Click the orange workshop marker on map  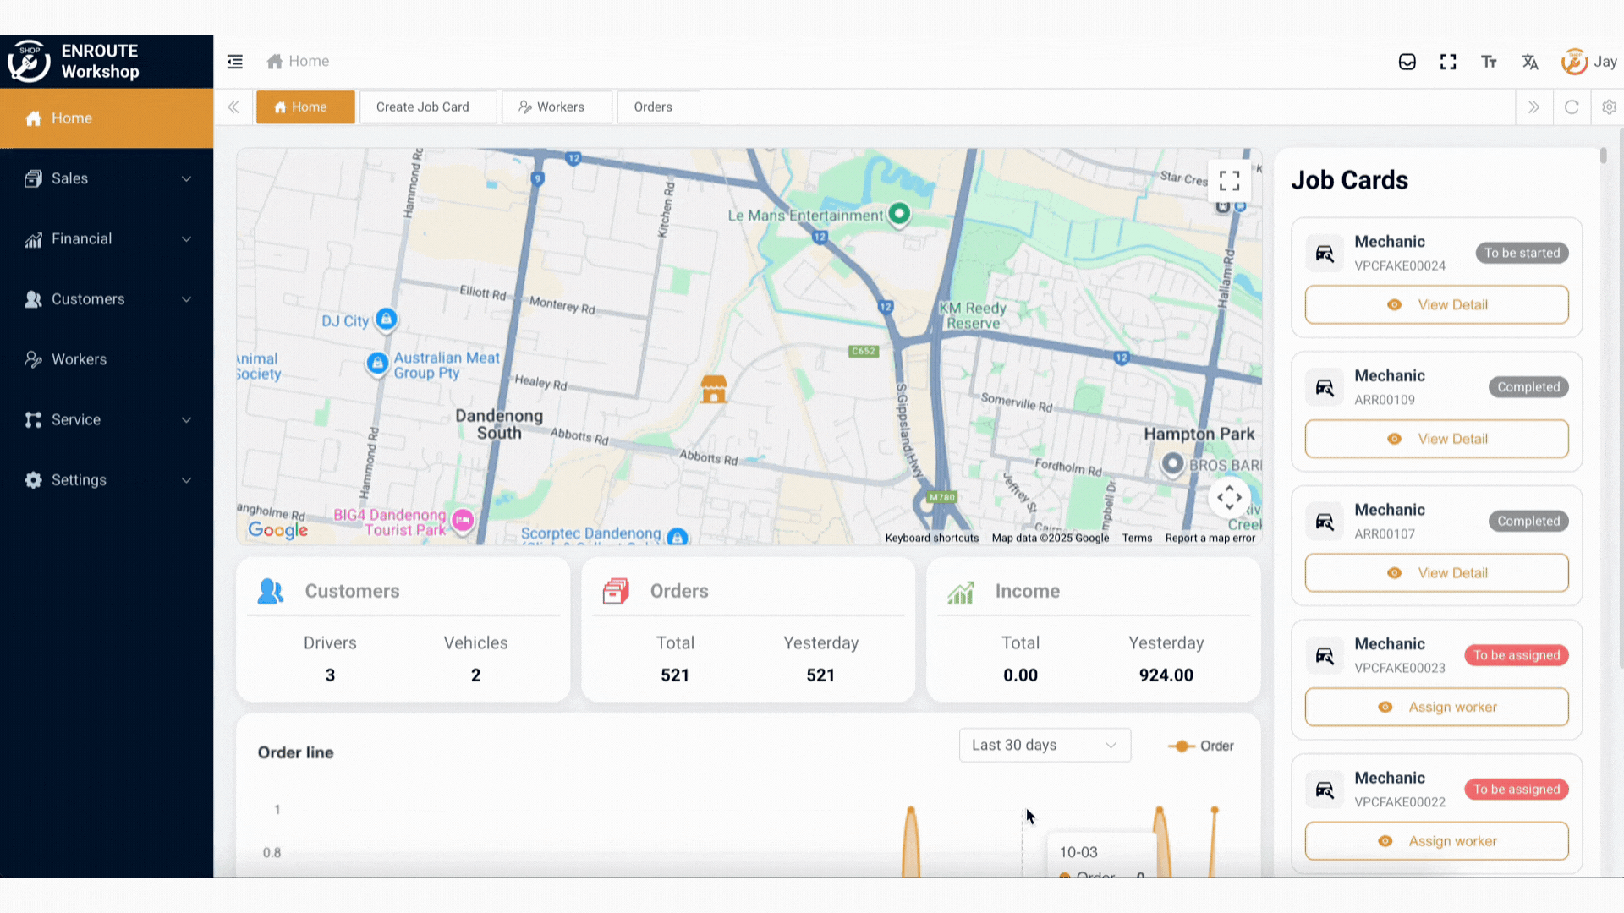click(x=713, y=390)
